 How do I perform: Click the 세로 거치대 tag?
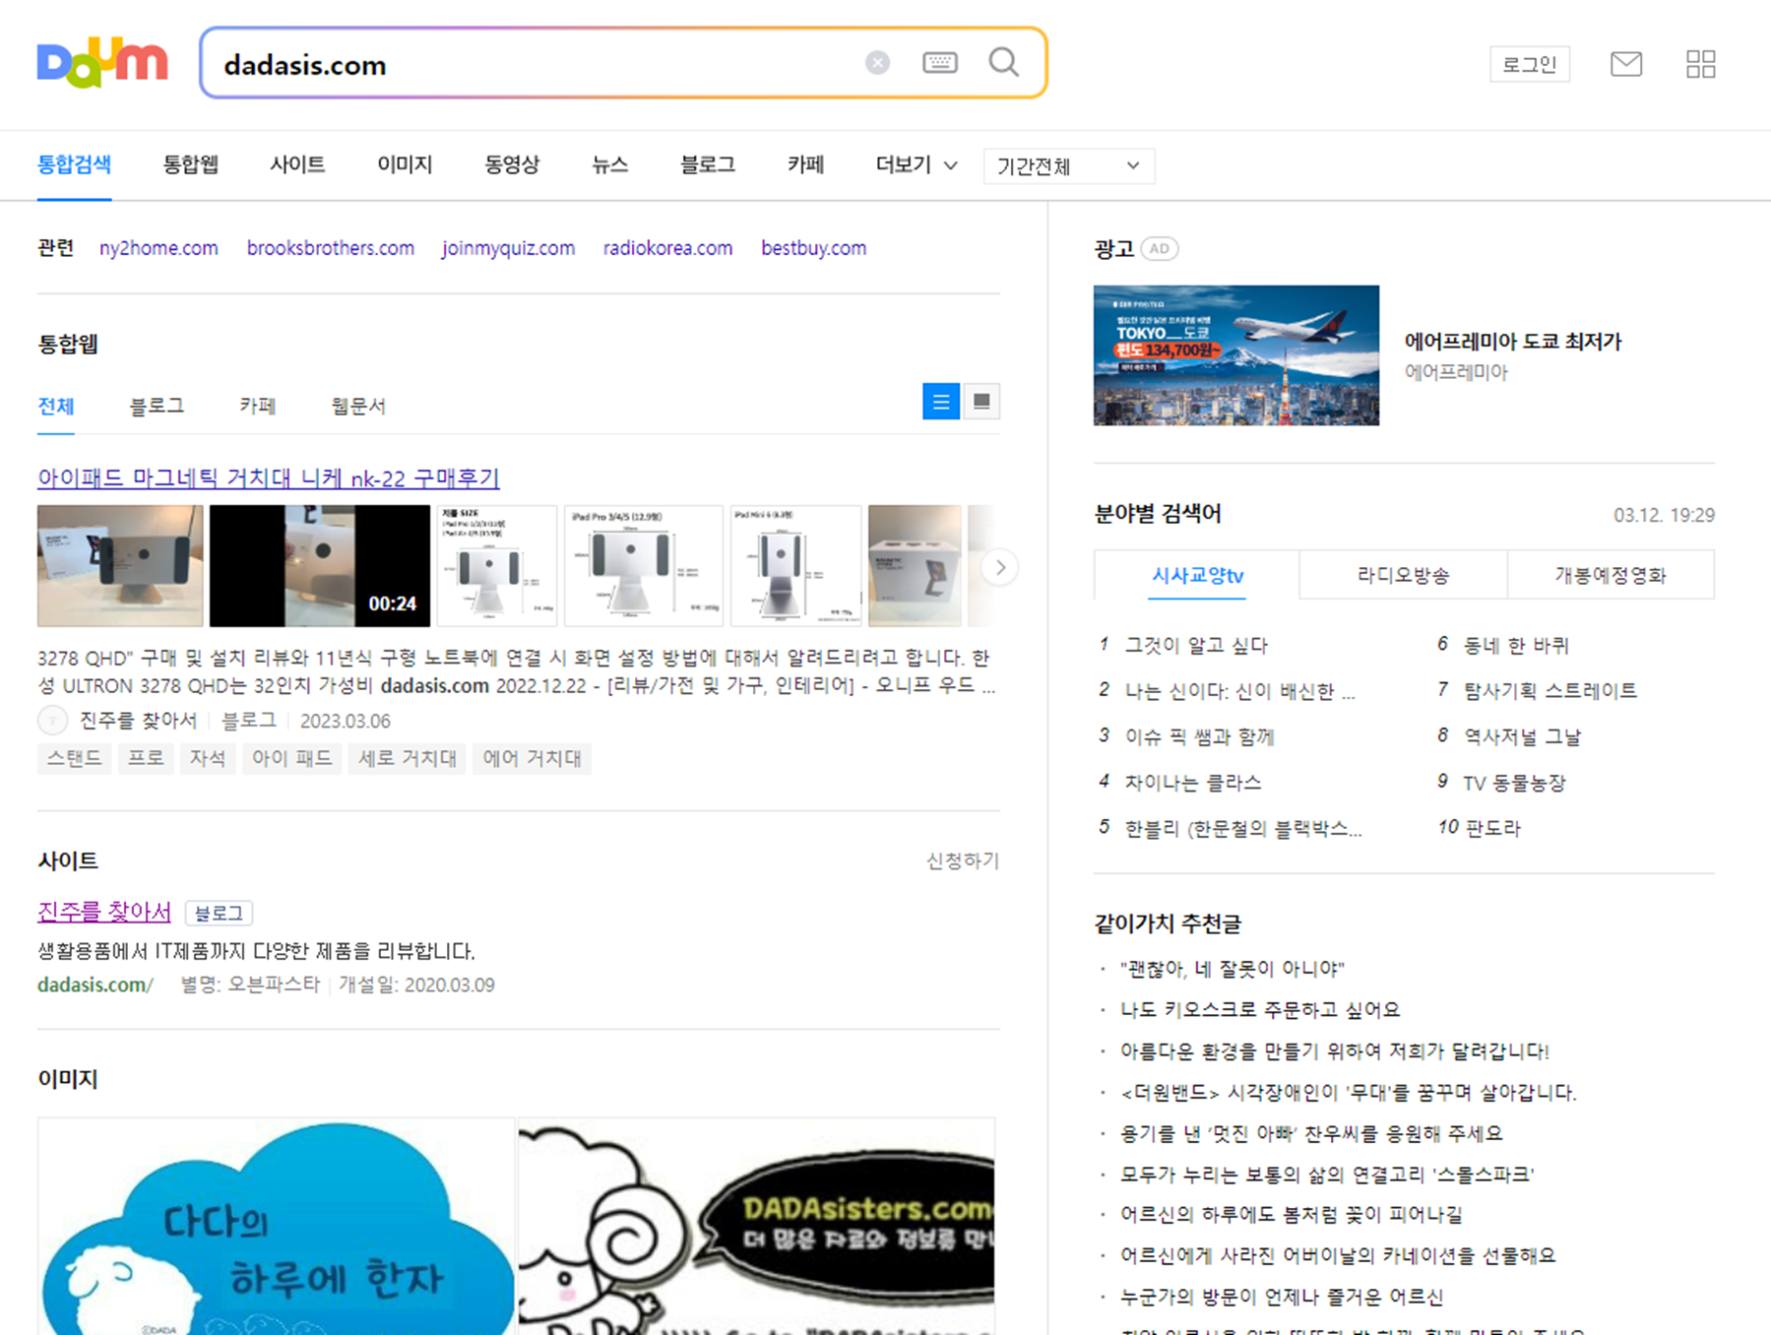[x=408, y=759]
